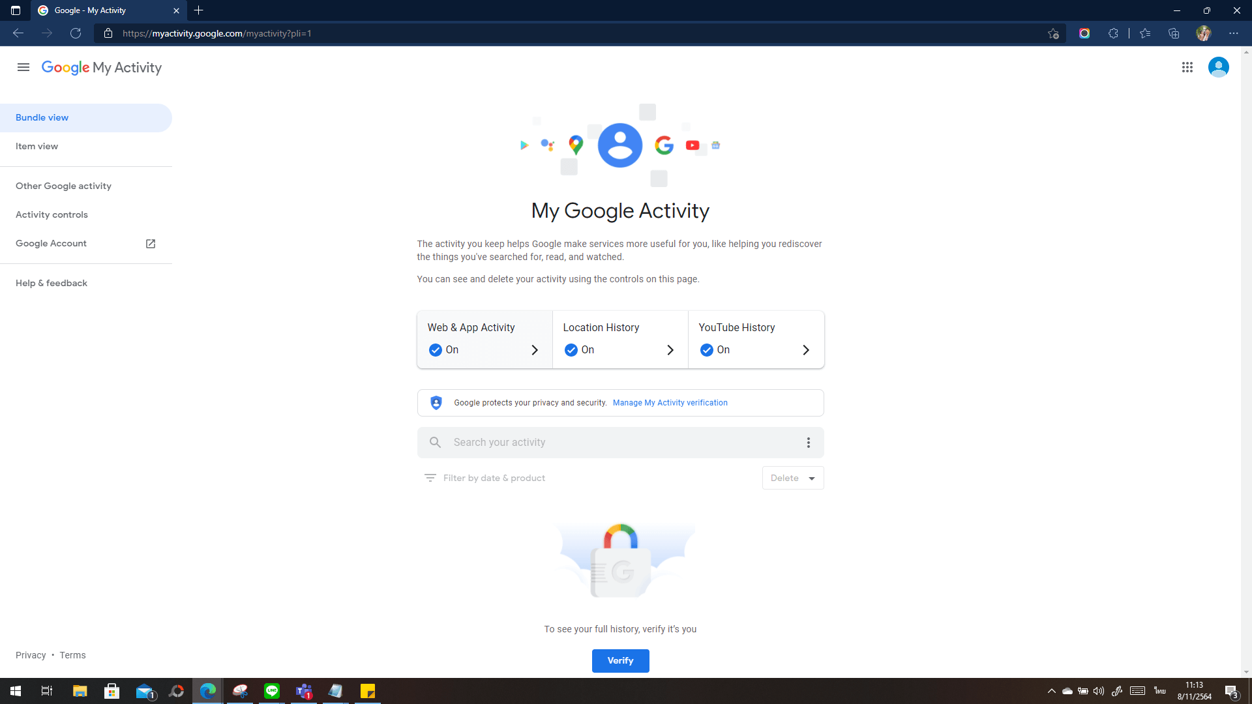The image size is (1252, 704).
Task: Open Windows Task View
Action: [x=47, y=691]
